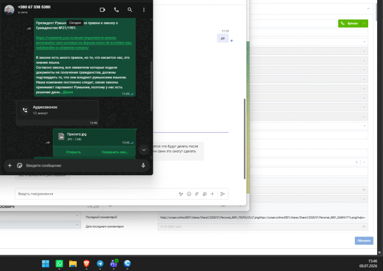Attach a file with the paperclip icon
Viewport: 383px width, 271px height.
click(197, 194)
